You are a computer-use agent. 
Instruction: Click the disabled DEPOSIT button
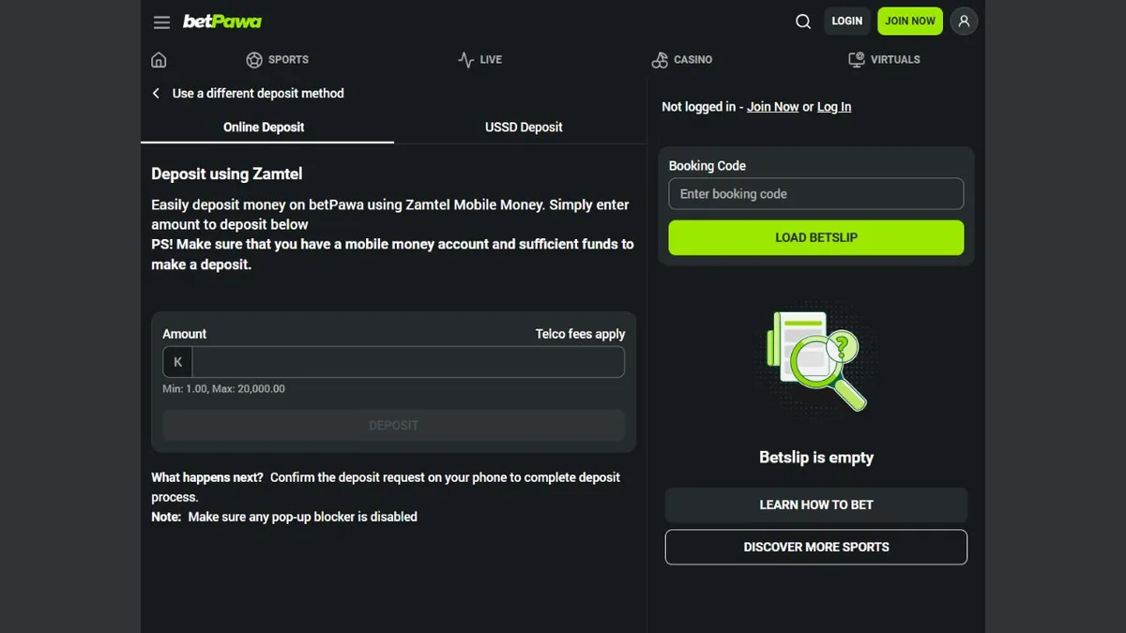pos(393,426)
